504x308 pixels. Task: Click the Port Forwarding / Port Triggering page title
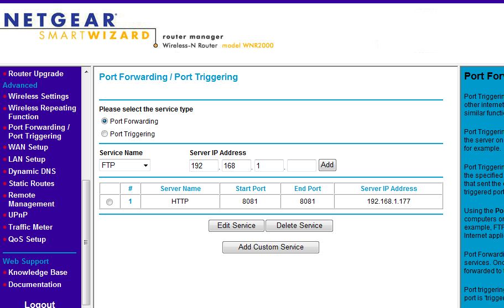click(168, 77)
